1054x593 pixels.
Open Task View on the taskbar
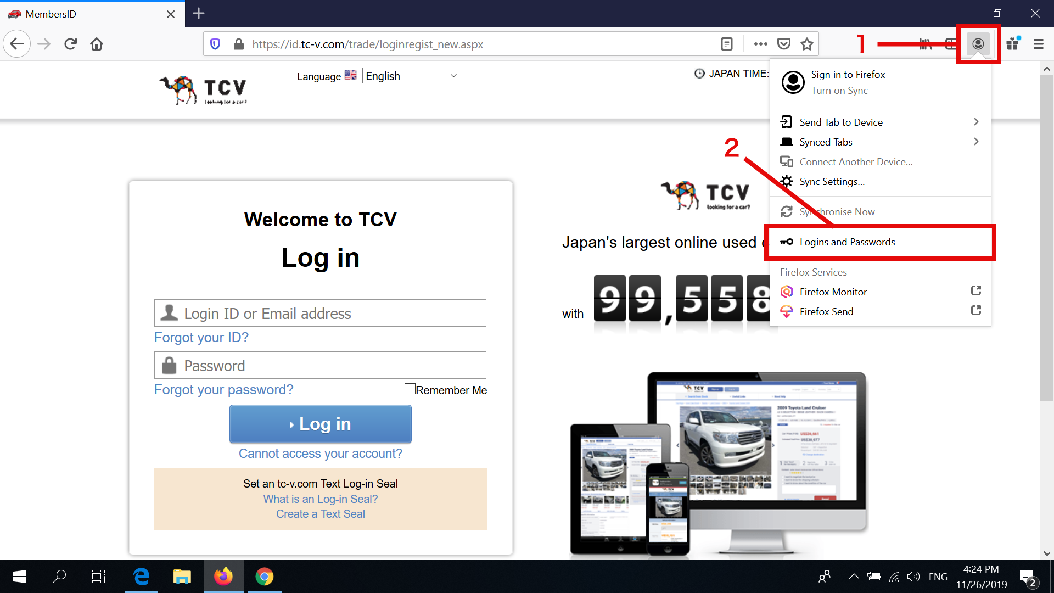point(99,577)
